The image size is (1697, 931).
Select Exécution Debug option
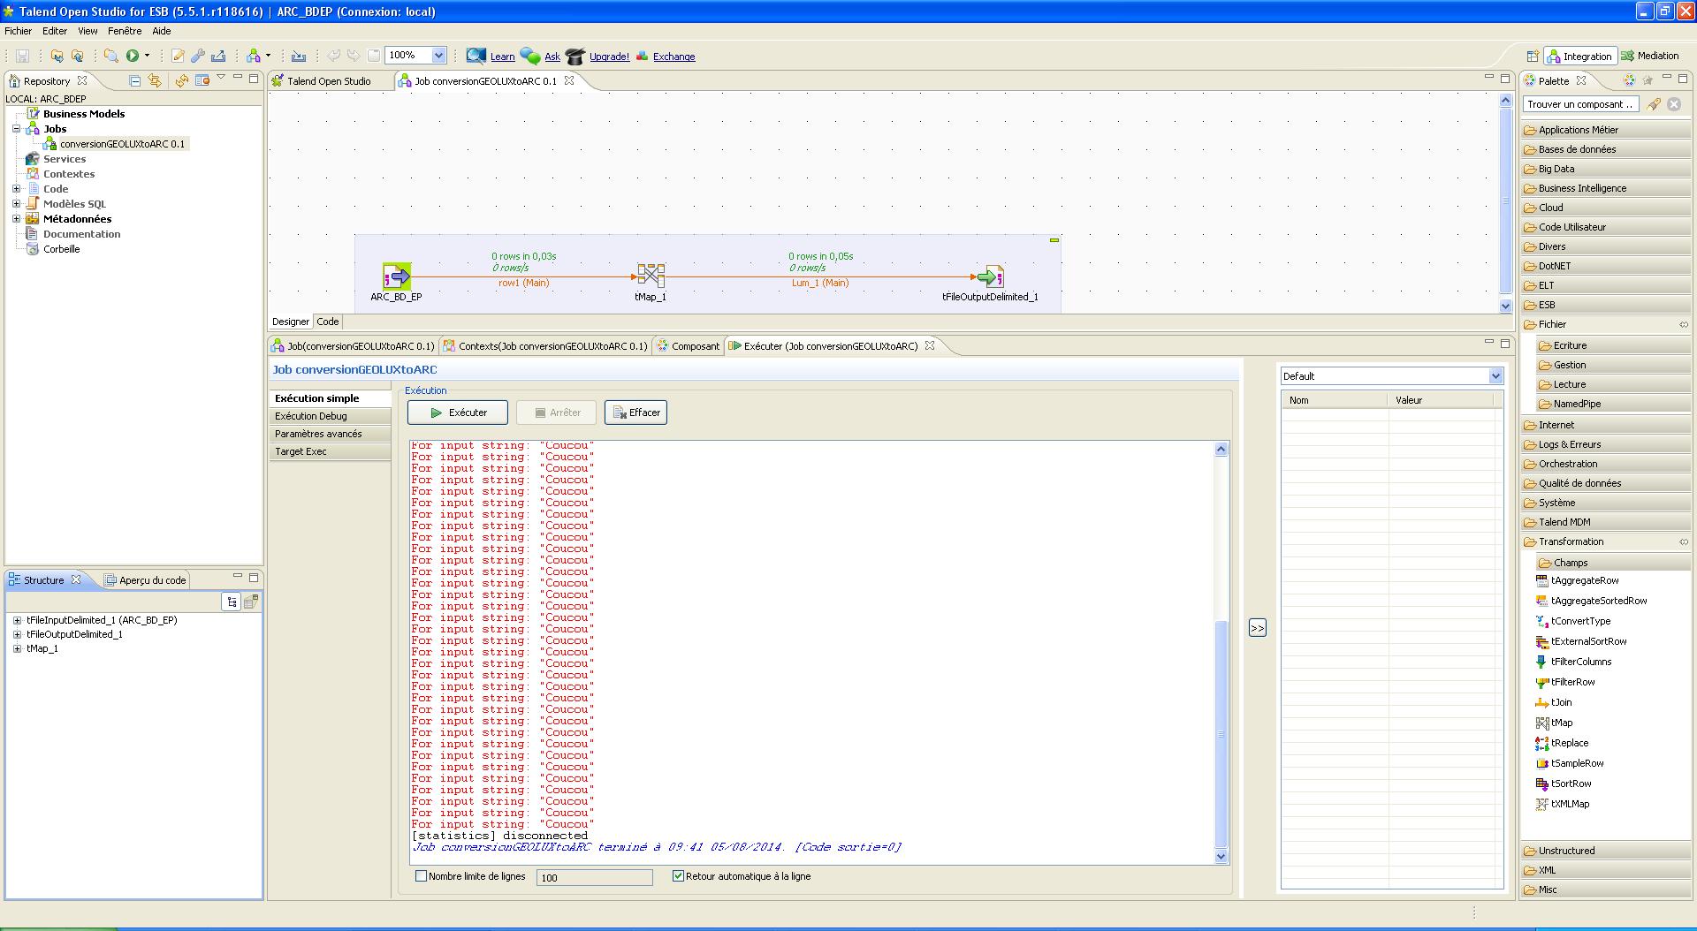point(330,416)
